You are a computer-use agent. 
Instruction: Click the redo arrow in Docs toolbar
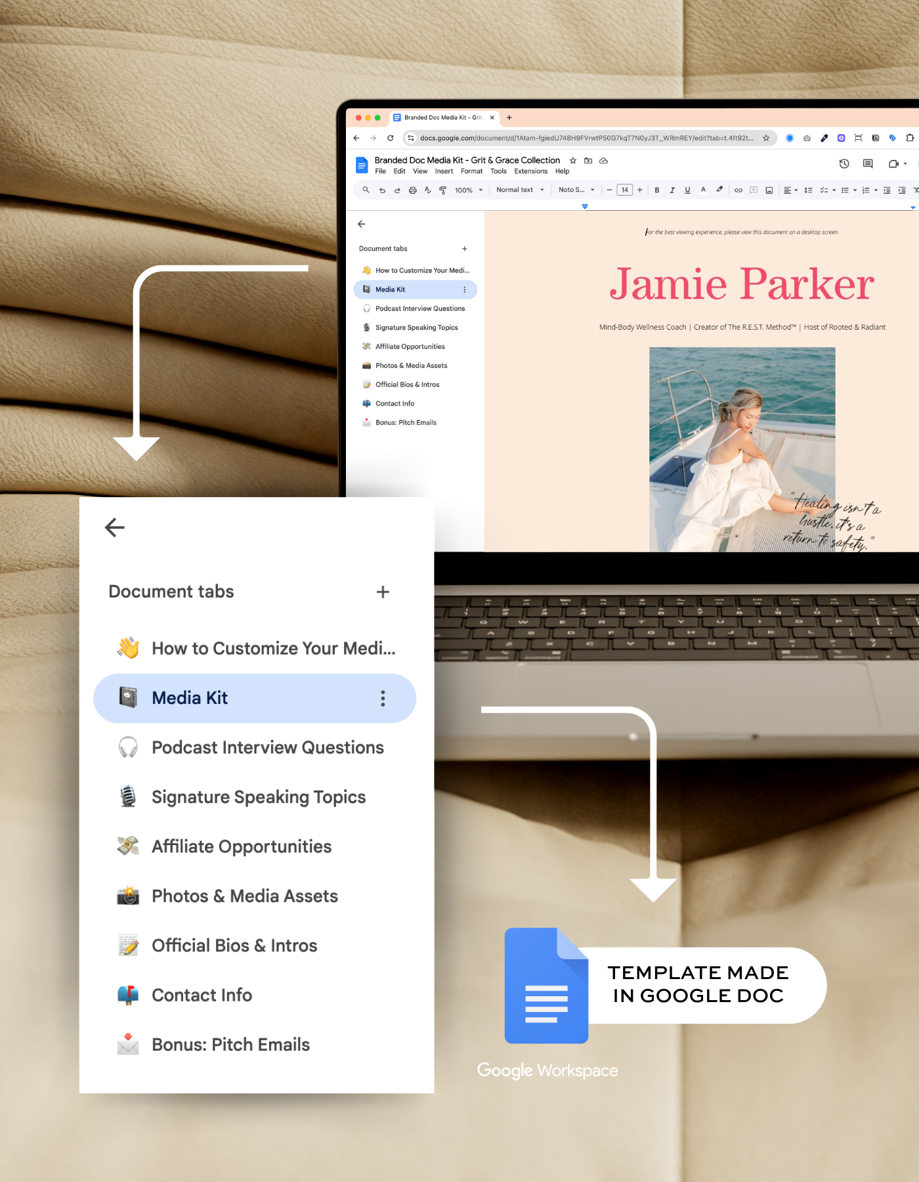pyautogui.click(x=397, y=190)
